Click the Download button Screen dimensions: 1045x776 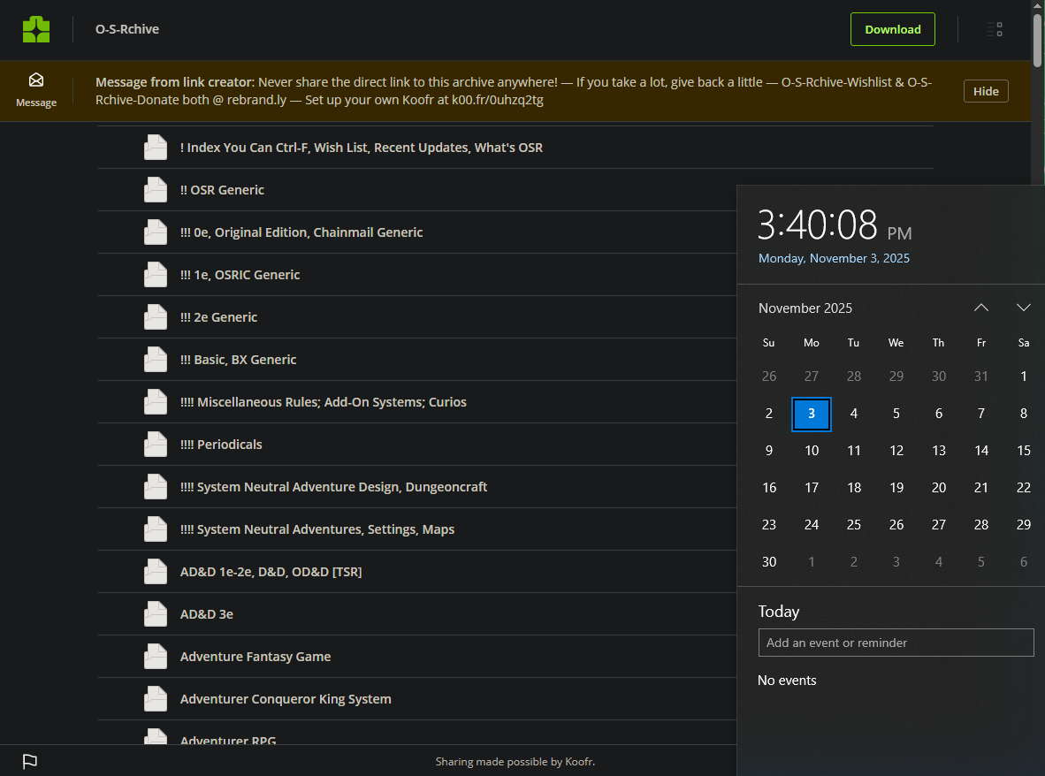point(892,29)
